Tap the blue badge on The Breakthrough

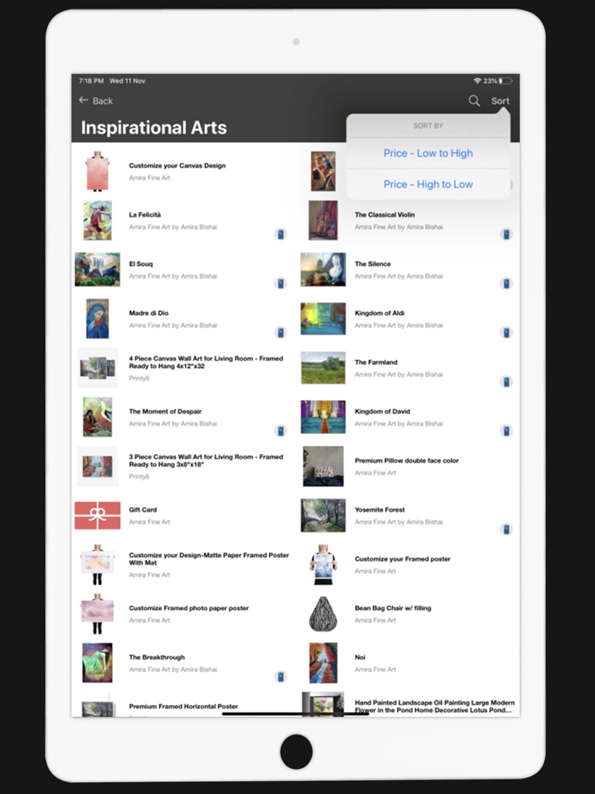(x=281, y=676)
